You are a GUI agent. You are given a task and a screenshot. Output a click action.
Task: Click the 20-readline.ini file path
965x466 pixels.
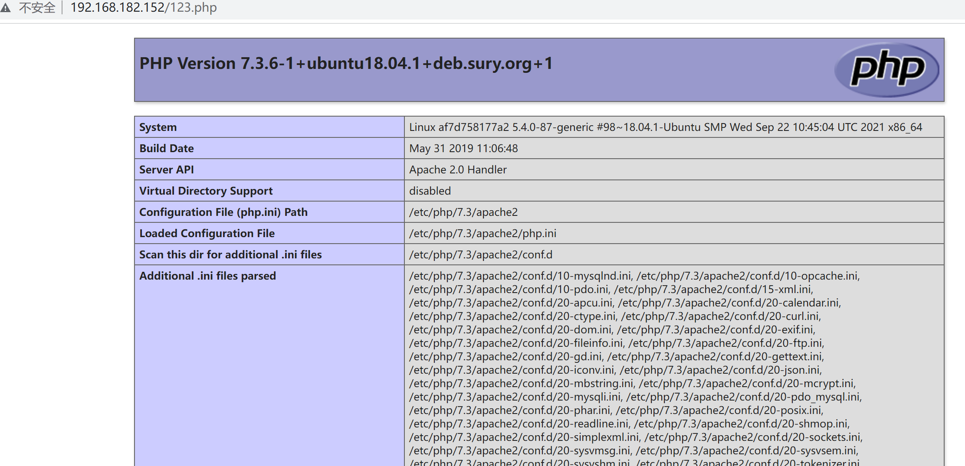pos(519,424)
